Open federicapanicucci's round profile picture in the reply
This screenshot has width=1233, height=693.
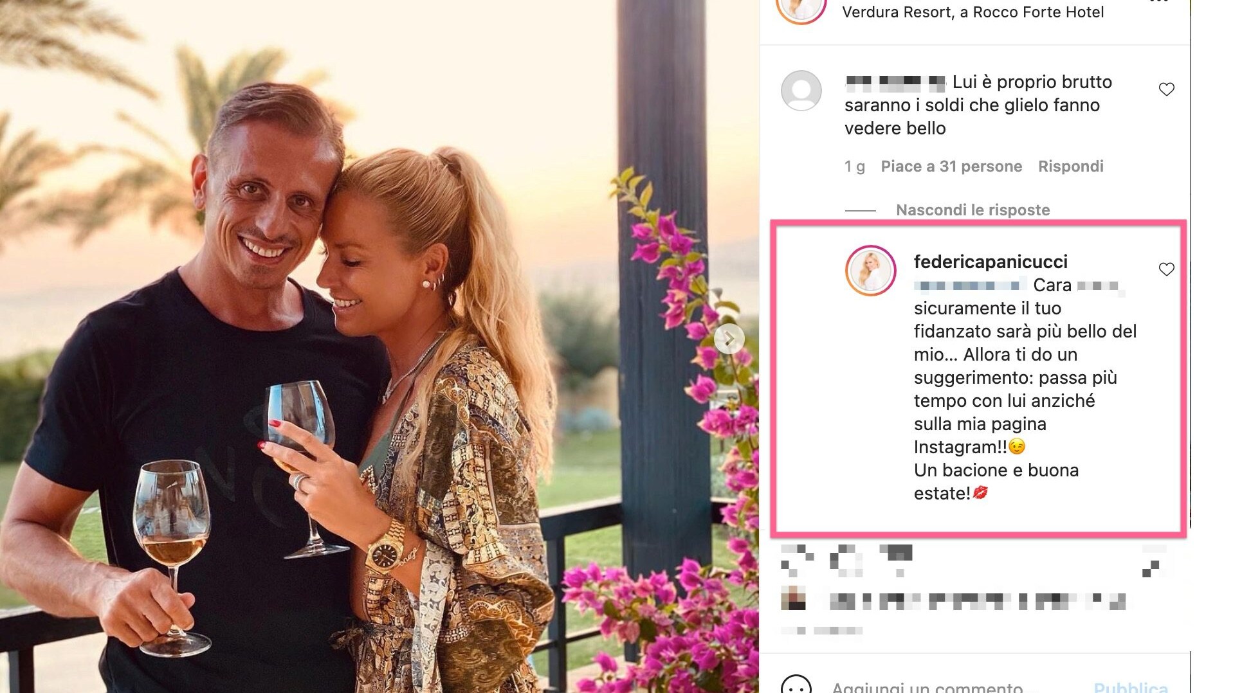coord(870,271)
